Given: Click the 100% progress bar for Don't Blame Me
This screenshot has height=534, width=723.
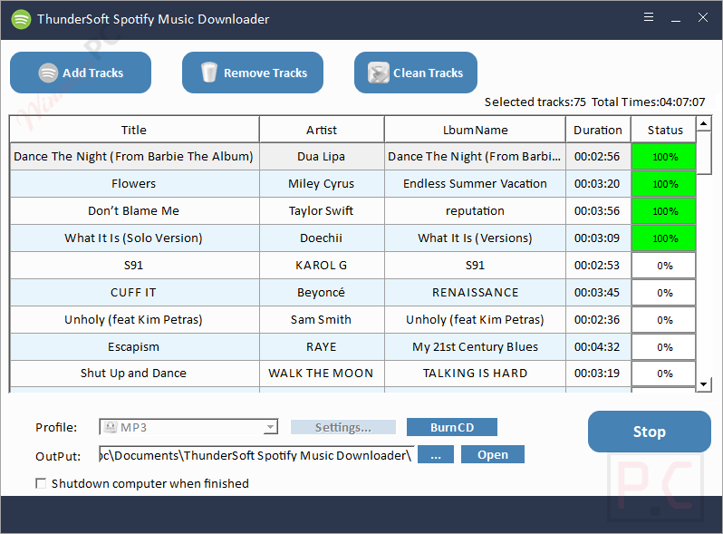Looking at the screenshot, I should click(x=664, y=211).
